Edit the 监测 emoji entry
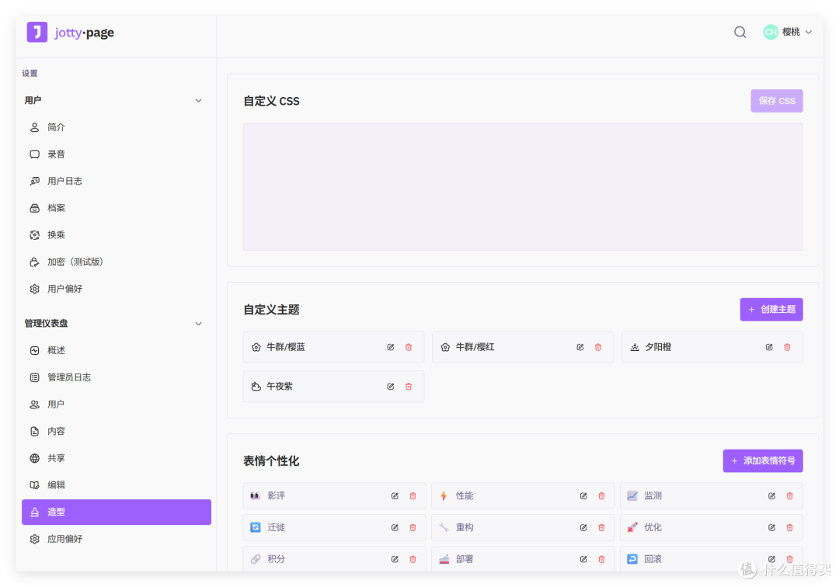Image resolution: width=839 pixels, height=587 pixels. (x=771, y=496)
